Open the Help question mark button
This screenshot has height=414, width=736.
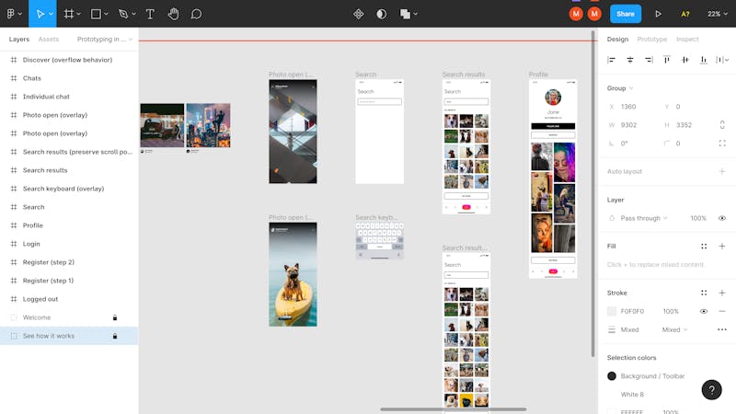(711, 389)
